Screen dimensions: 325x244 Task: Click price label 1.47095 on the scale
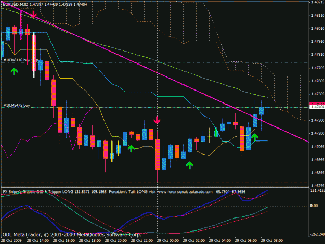click(x=318, y=147)
